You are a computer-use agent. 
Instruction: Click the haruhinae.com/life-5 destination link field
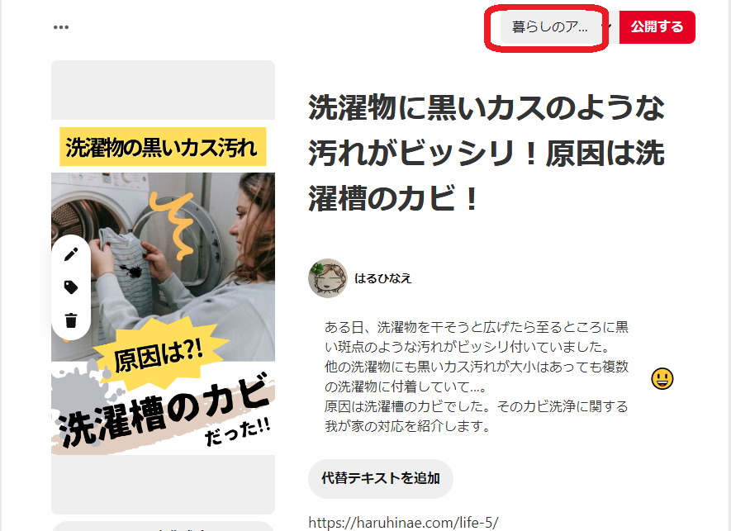point(403,522)
